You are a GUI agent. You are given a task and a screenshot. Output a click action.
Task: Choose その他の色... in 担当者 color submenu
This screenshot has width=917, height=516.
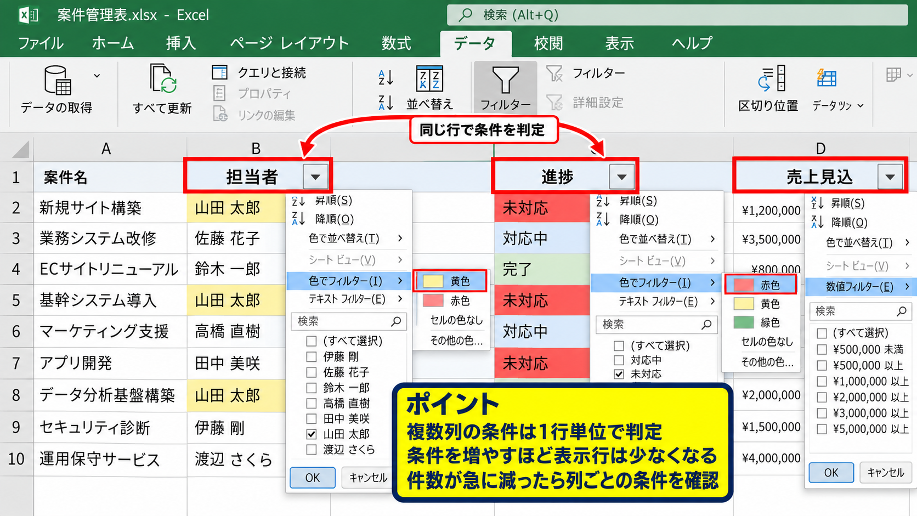pyautogui.click(x=456, y=341)
